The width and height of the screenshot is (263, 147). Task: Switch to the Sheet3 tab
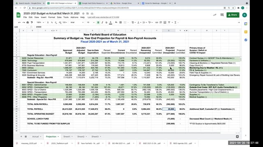point(95,136)
